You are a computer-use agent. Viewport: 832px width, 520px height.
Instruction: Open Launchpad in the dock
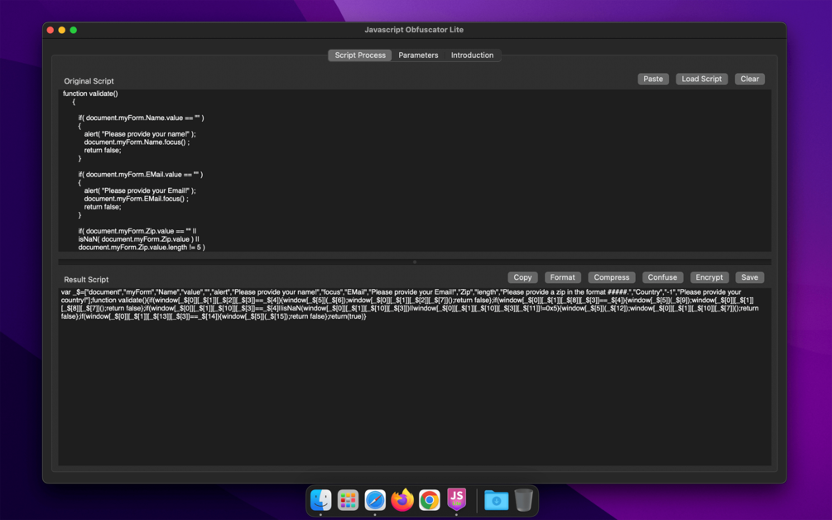(x=348, y=500)
